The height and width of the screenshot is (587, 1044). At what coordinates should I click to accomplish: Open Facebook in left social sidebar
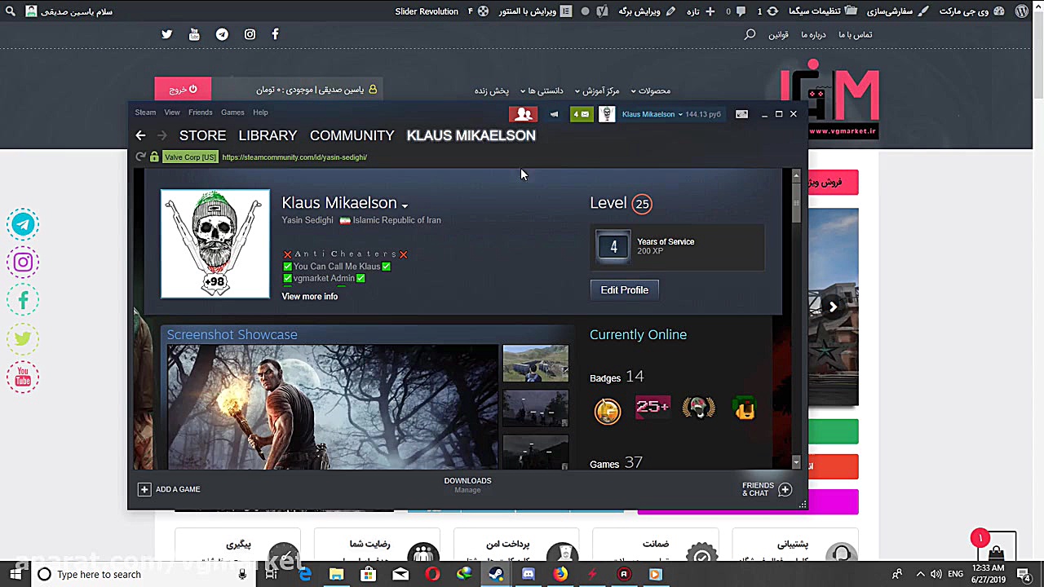[23, 301]
